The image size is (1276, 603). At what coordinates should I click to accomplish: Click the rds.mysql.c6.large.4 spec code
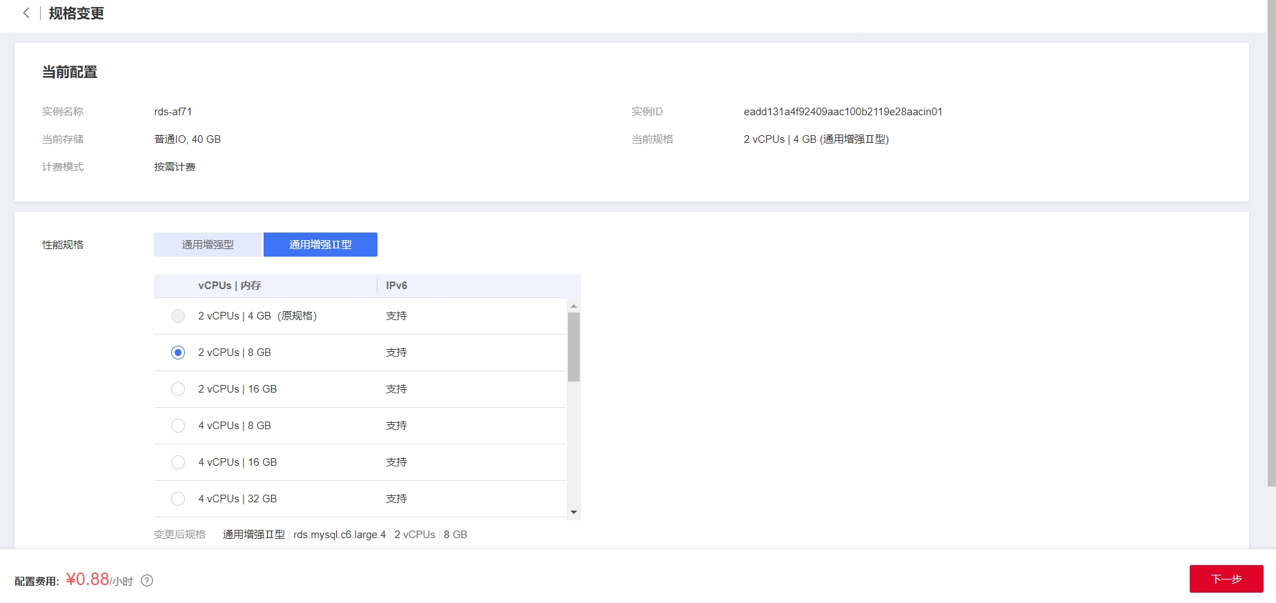pos(340,535)
